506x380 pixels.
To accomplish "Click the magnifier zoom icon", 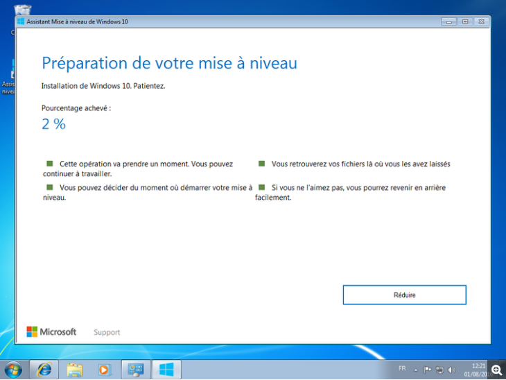I will [x=496, y=370].
